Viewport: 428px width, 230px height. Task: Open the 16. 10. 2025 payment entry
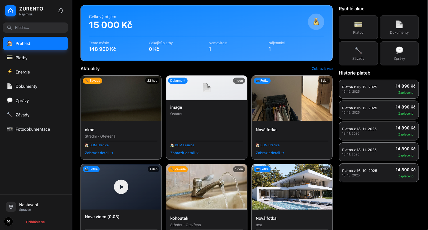379,173
